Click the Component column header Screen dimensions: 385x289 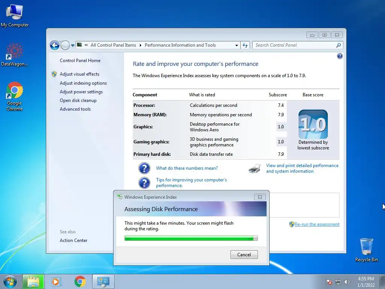click(x=145, y=95)
